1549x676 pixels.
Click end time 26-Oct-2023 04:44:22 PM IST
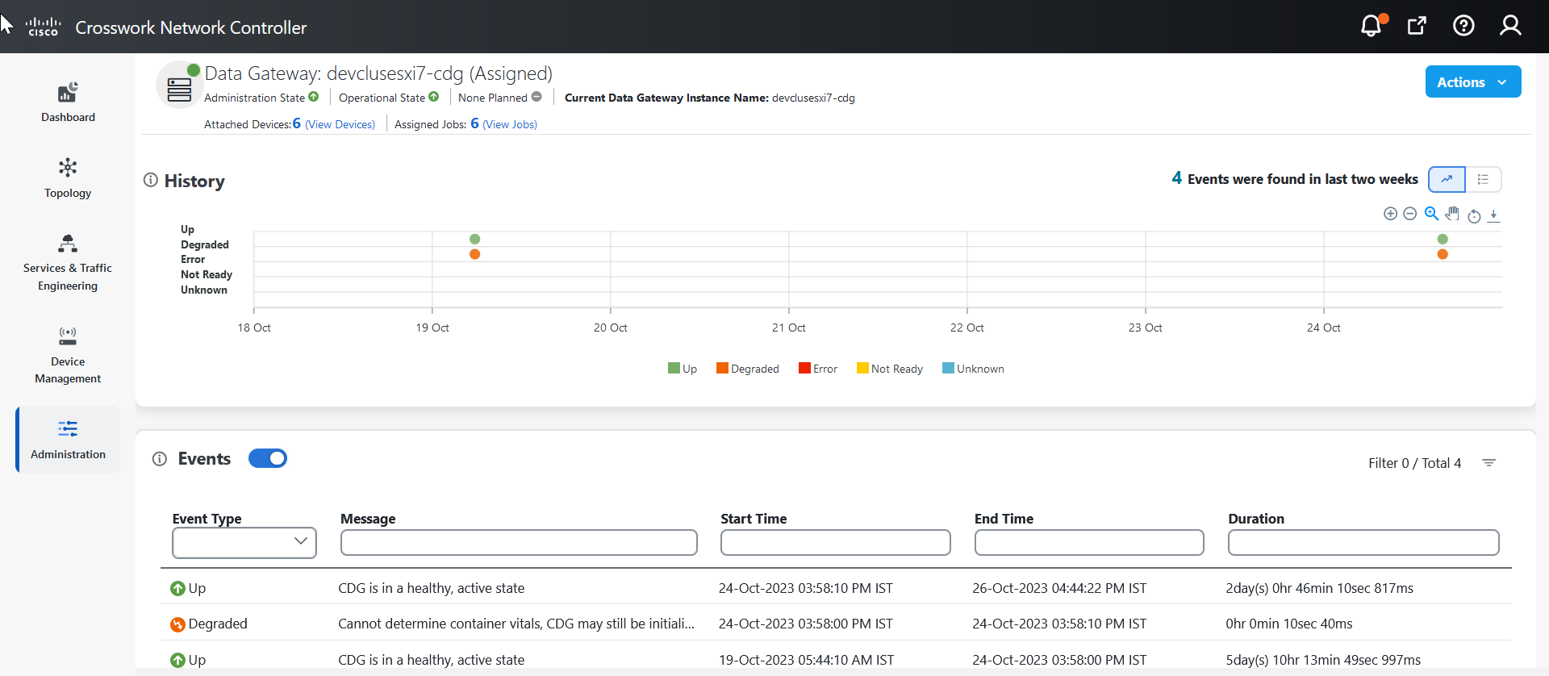[1059, 588]
